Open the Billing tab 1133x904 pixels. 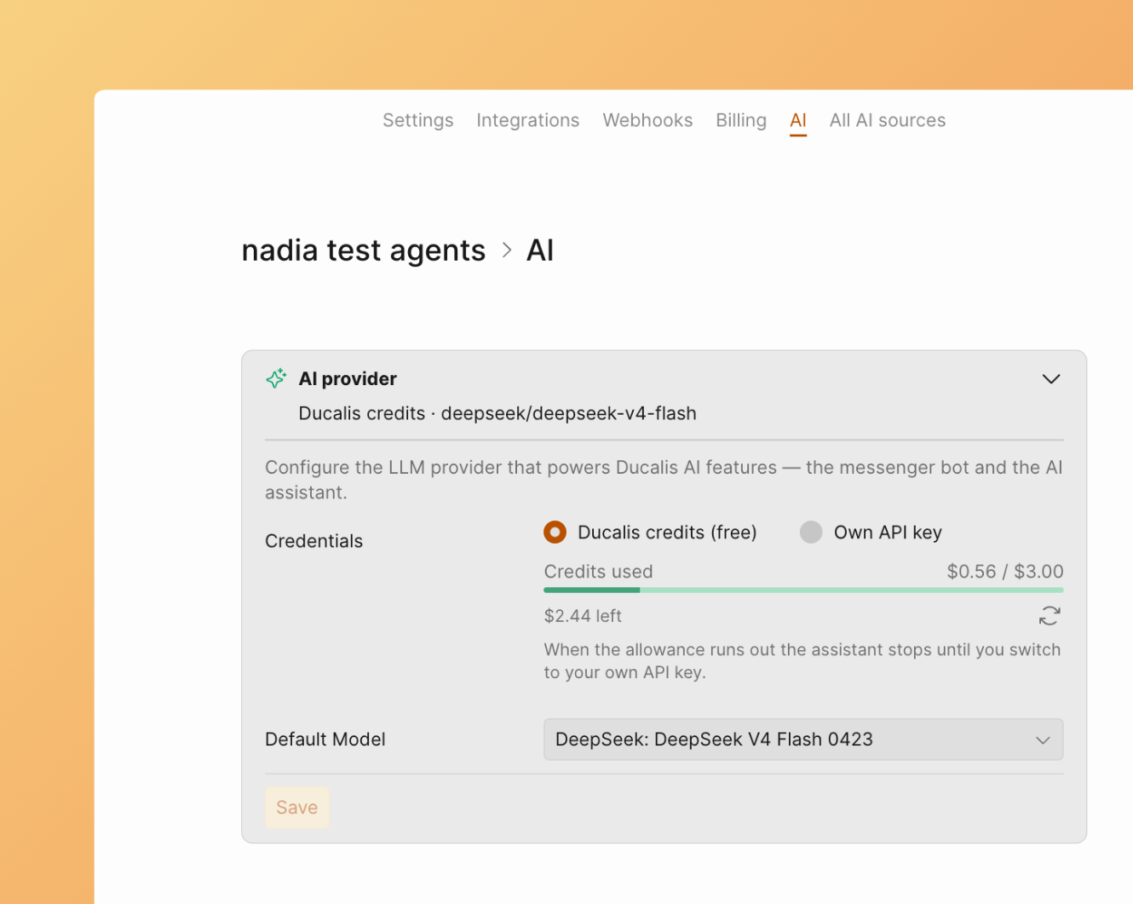point(741,120)
